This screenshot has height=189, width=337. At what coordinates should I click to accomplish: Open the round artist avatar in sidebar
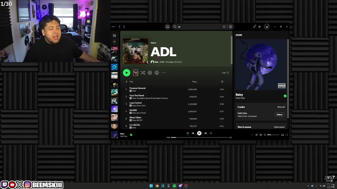pos(114,126)
